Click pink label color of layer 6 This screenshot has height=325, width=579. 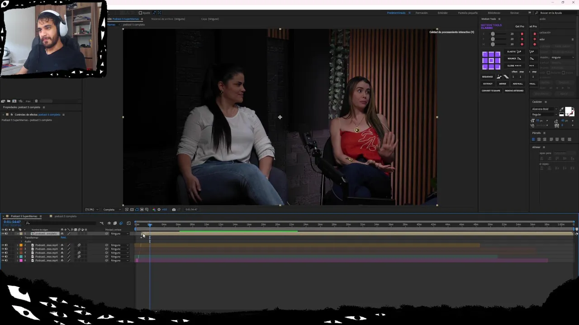tap(21, 260)
